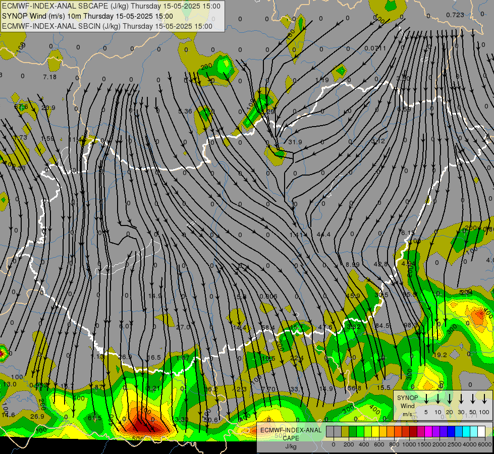The height and width of the screenshot is (454, 494).
Task: Pick the pure blue CAPE legend swatch
Action: pos(451,431)
